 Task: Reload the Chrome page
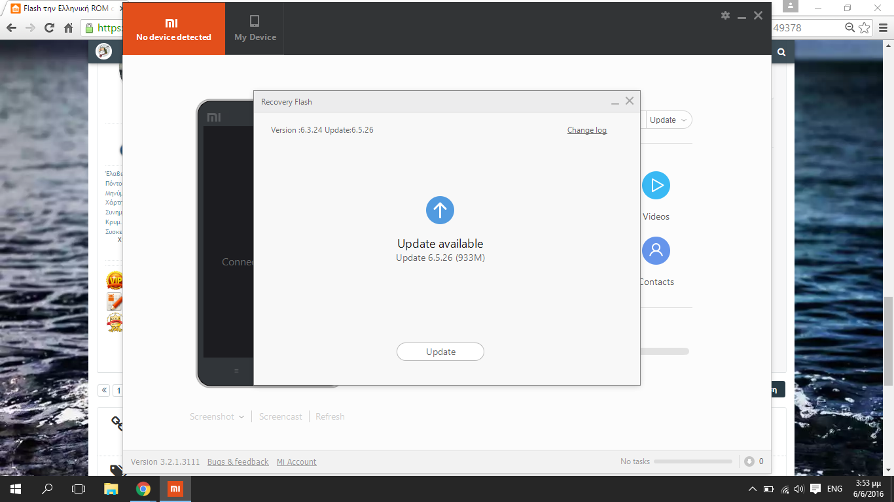point(49,27)
